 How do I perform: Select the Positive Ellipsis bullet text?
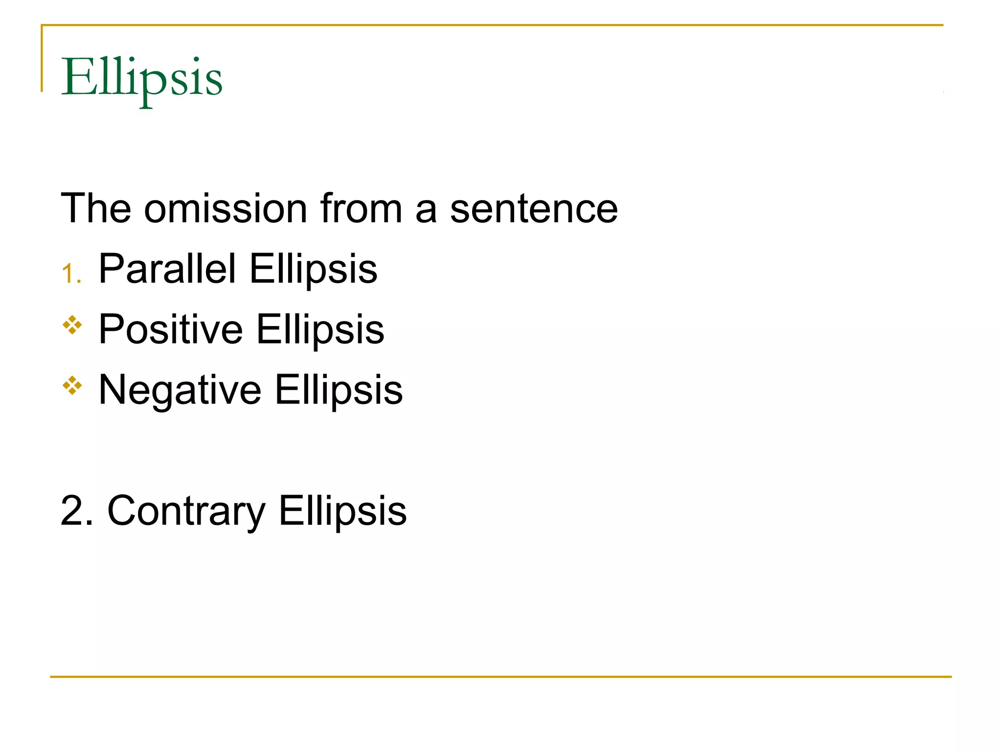click(241, 329)
